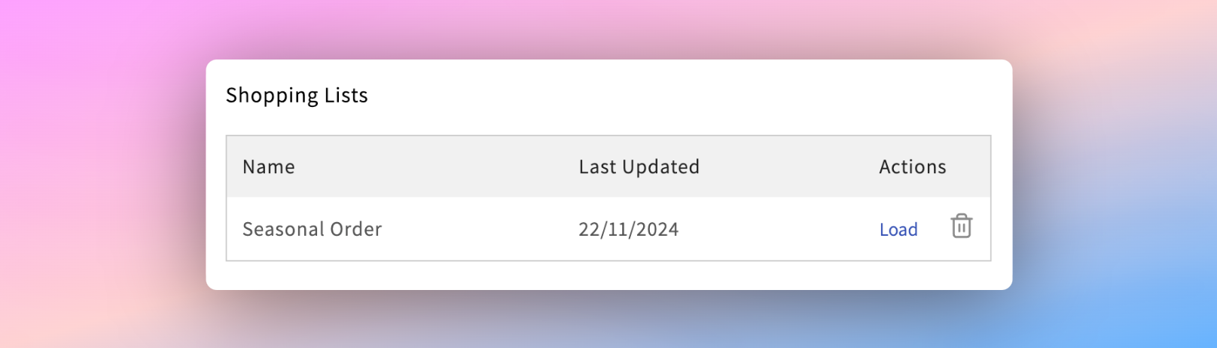Click the date updated for Seasonal Order
The image size is (1217, 348).
(x=628, y=229)
